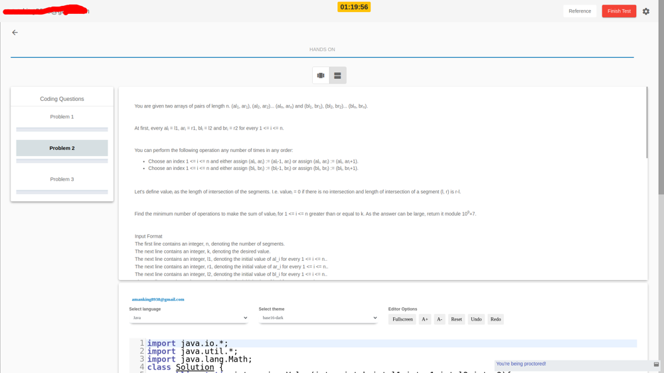Screen dimensions: 664x373
Task: Decrease editor font size with A-
Action: (x=440, y=319)
